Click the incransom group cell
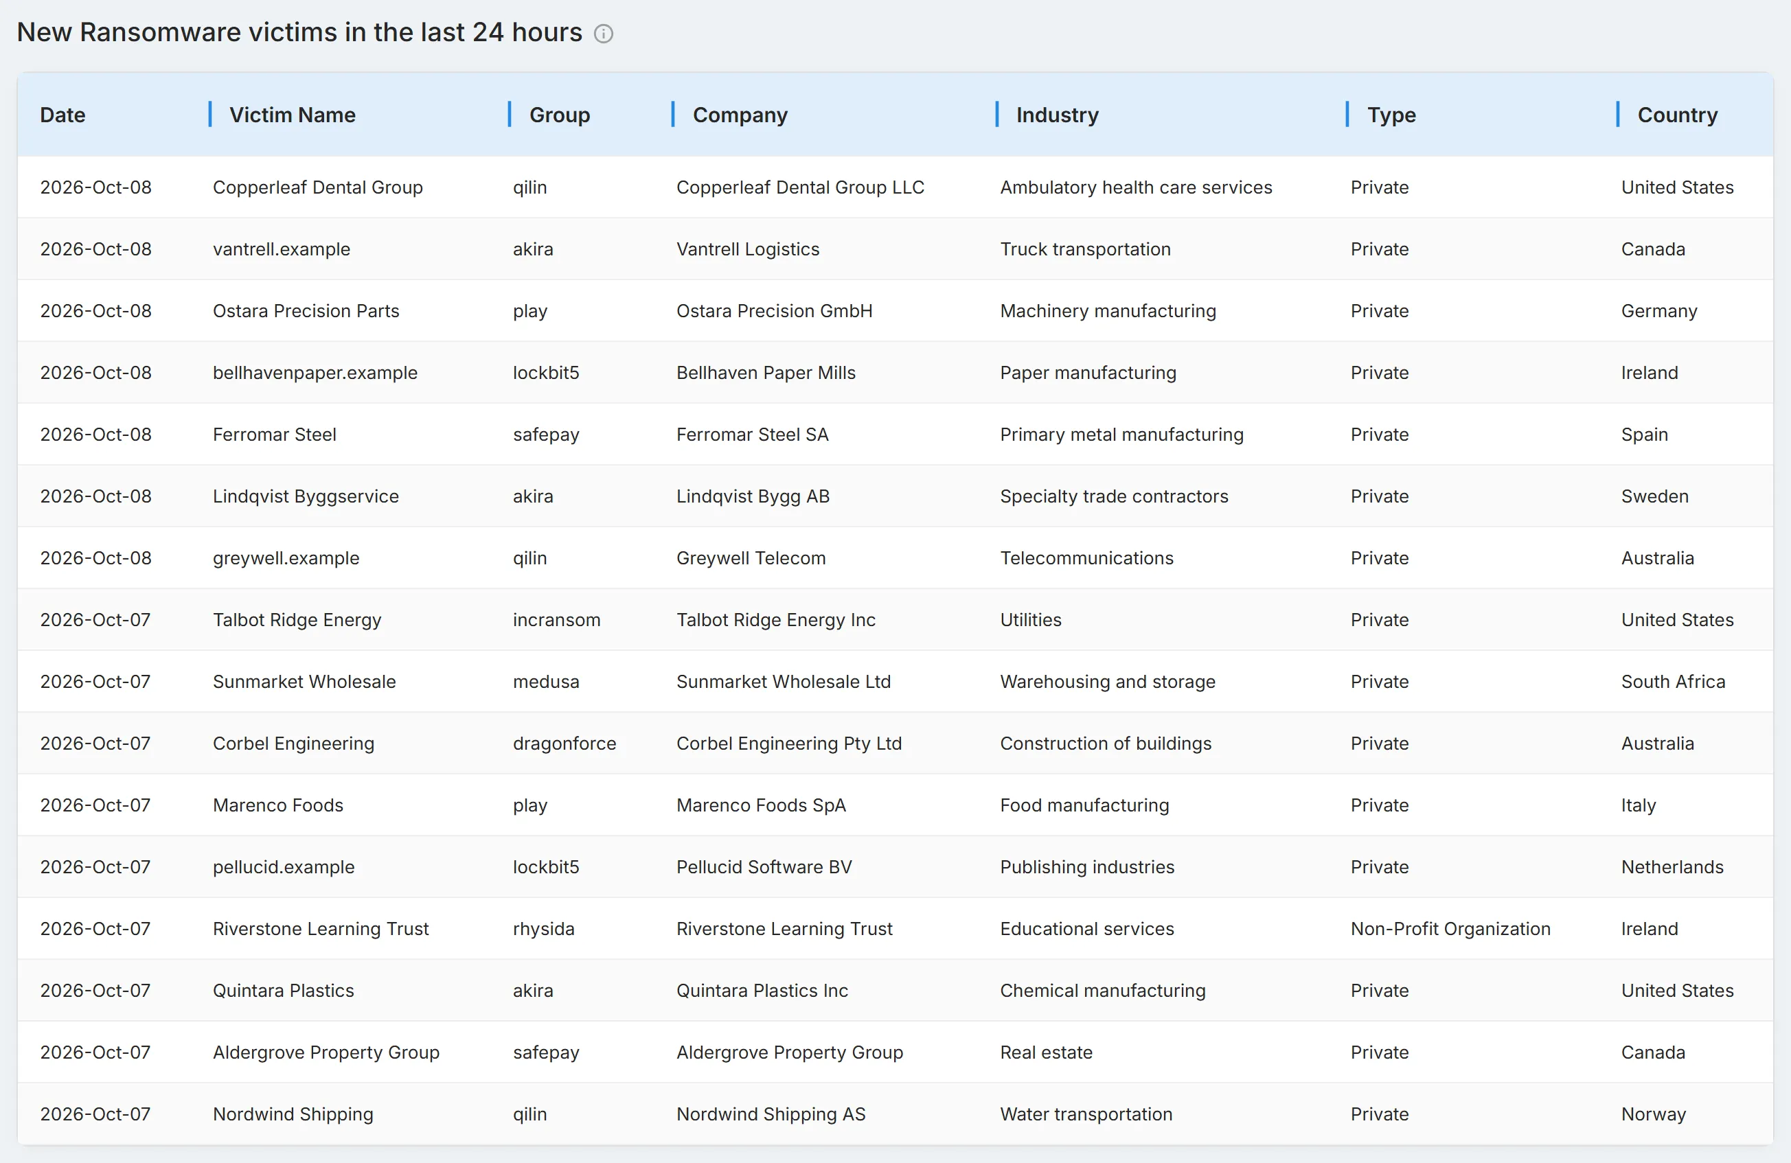The width and height of the screenshot is (1791, 1163). pos(556,620)
